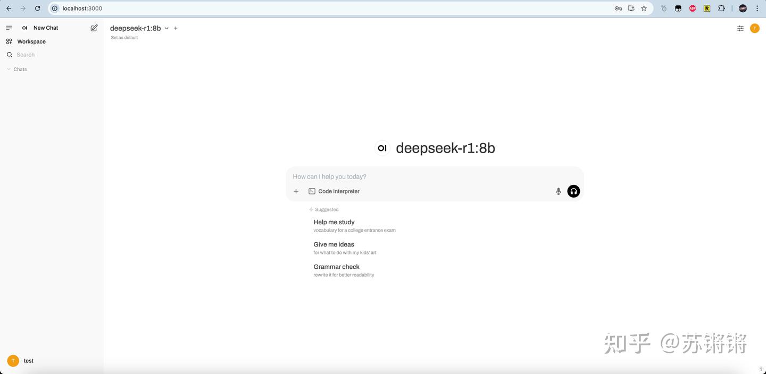
Task: Open the yellow R extension icon
Action: pyautogui.click(x=707, y=8)
